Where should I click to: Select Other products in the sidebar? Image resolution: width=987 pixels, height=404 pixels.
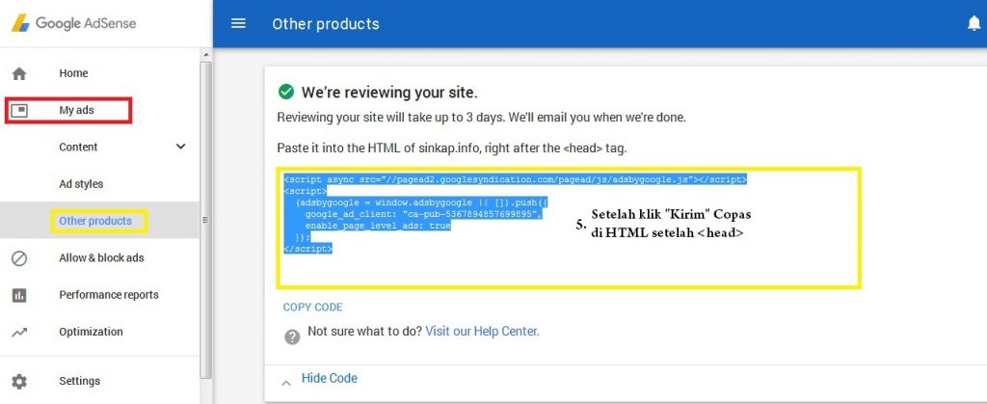95,221
